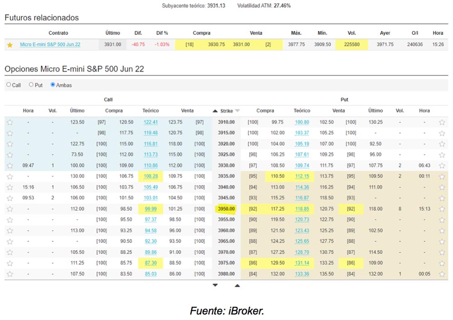The height and width of the screenshot is (320, 453).
Task: Click the futures bid price 3930.75
Action: (x=217, y=44)
